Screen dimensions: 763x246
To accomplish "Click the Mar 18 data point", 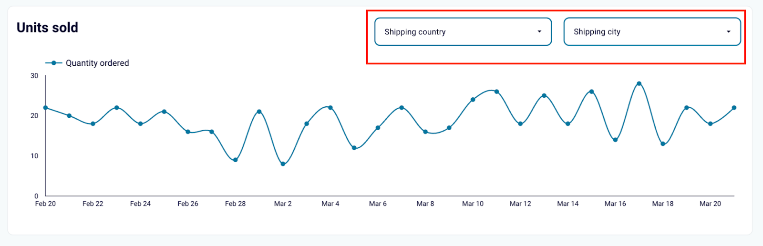I will [663, 144].
